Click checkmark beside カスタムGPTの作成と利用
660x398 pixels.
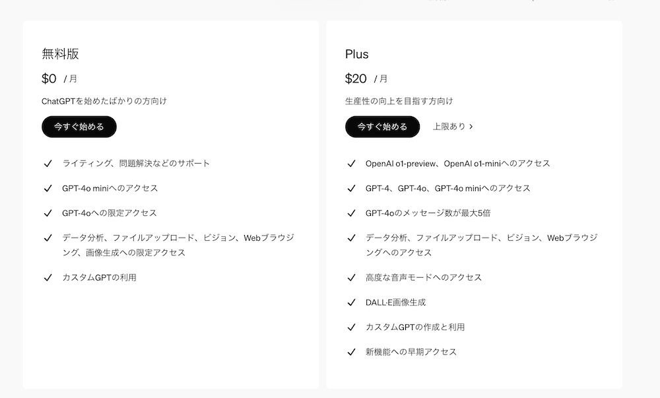(x=351, y=327)
